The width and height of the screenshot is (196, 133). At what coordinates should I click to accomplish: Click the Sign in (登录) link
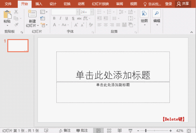coord(168,4)
